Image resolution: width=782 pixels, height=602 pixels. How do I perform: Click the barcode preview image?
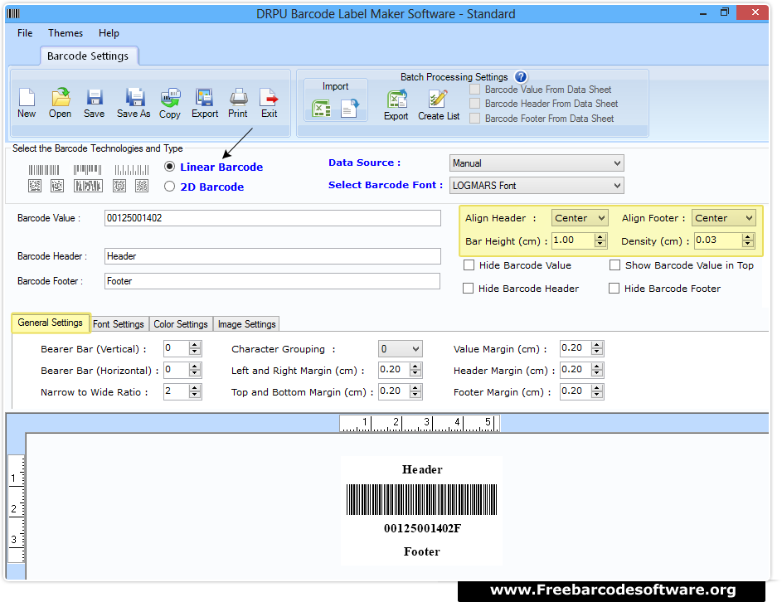click(x=422, y=499)
